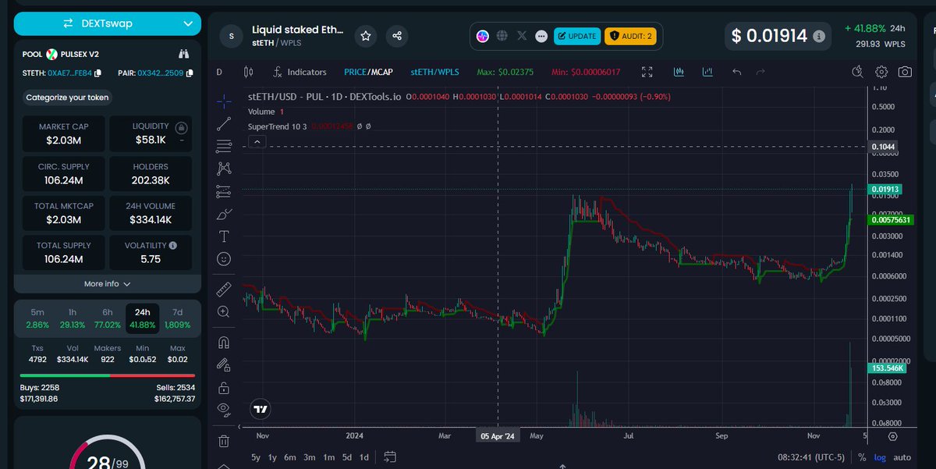Toggle hide all drawings eye icon
Viewport: 936px width, 469px height.
[x=224, y=409]
